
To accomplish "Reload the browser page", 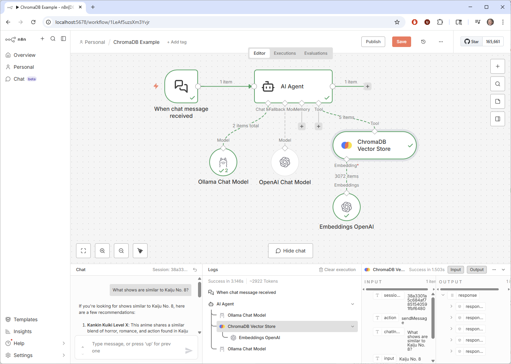I will pyautogui.click(x=33, y=22).
